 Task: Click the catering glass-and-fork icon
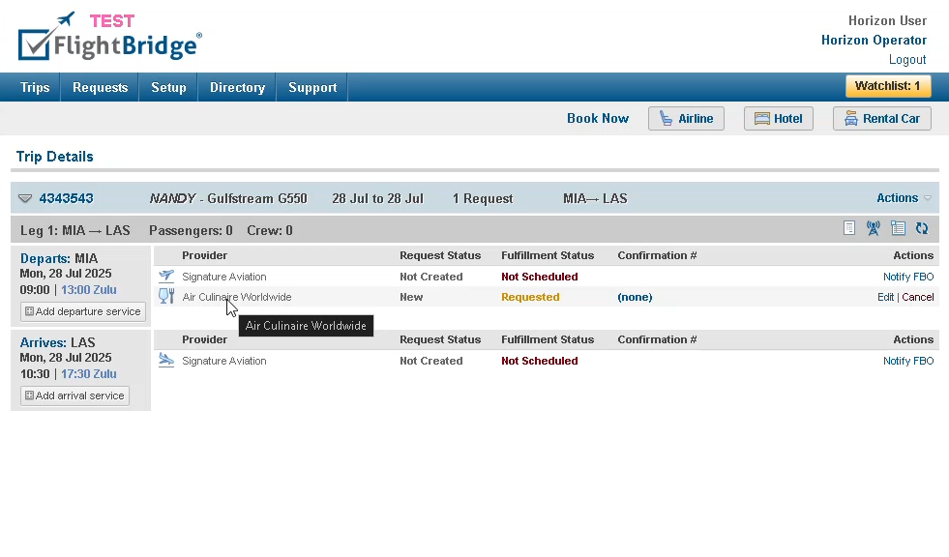(166, 297)
